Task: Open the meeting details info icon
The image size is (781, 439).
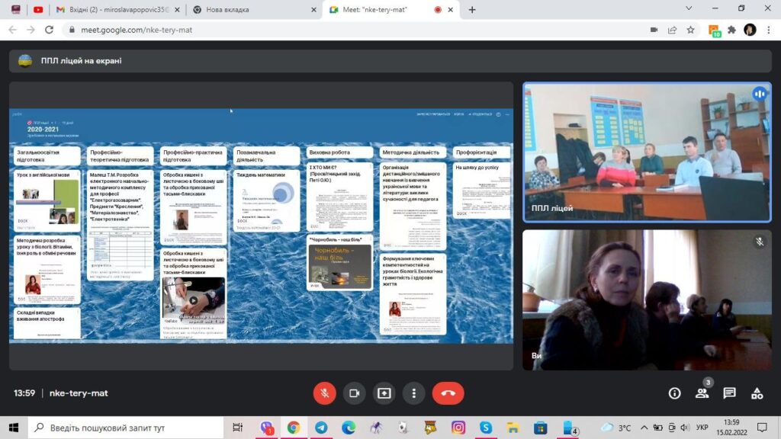Action: [x=674, y=393]
